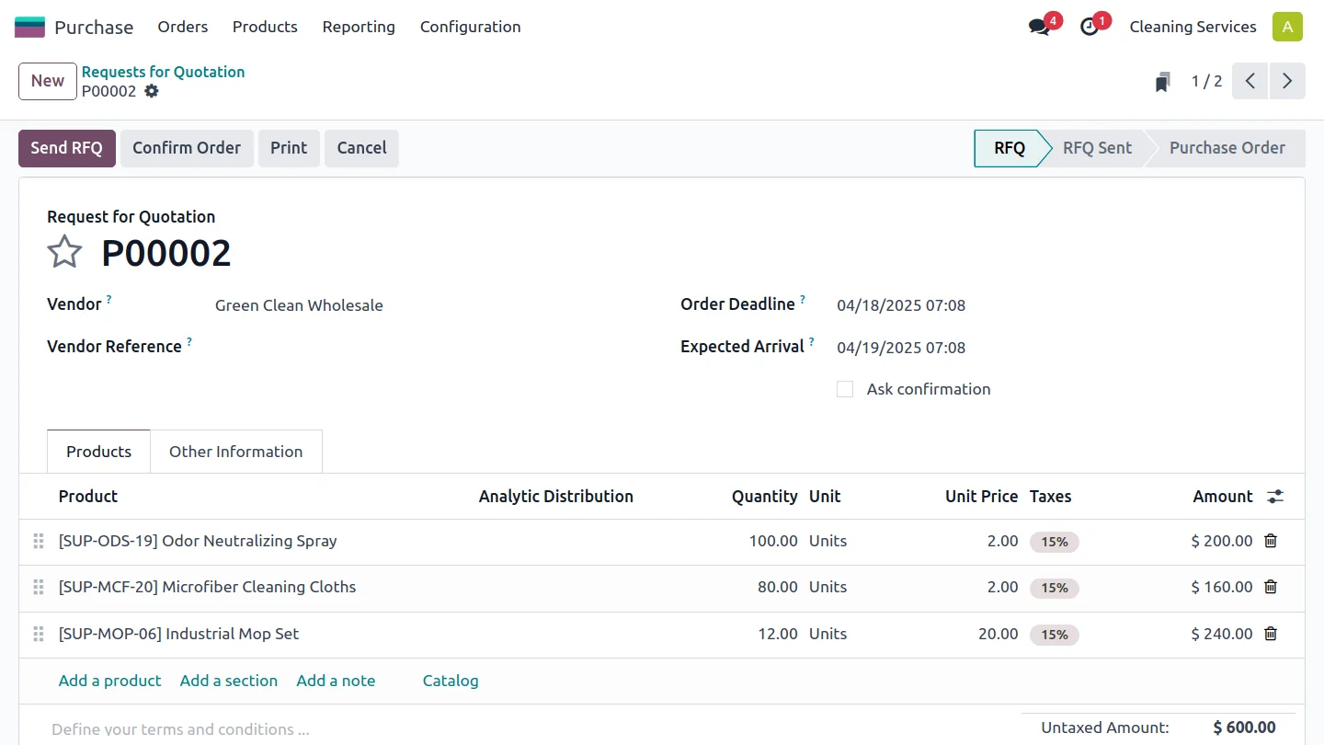
Task: Switch to the Other Information tab
Action: (x=235, y=452)
